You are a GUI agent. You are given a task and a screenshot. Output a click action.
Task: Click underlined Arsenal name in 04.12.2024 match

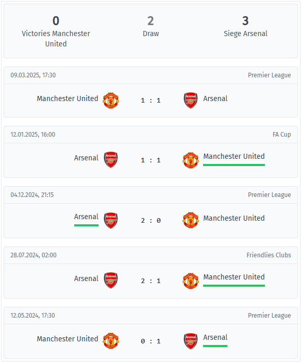coord(86,217)
